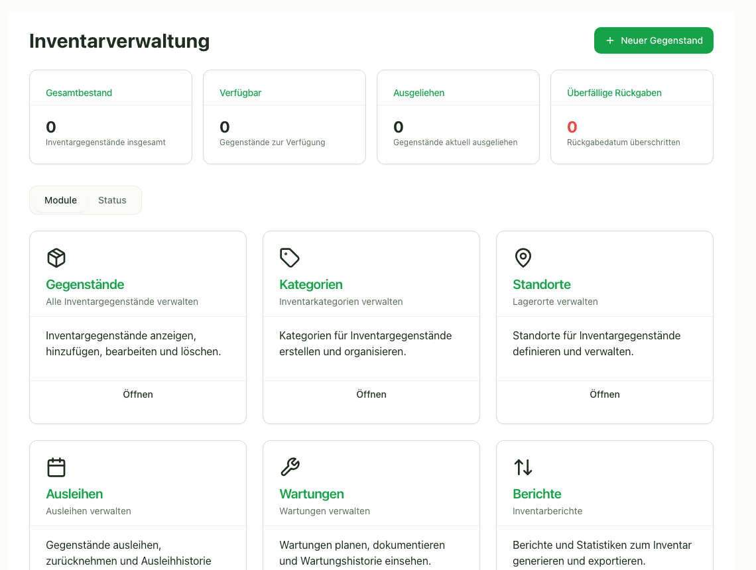This screenshot has height=570, width=756.
Task: Click the Kategorien card title
Action: click(x=311, y=284)
